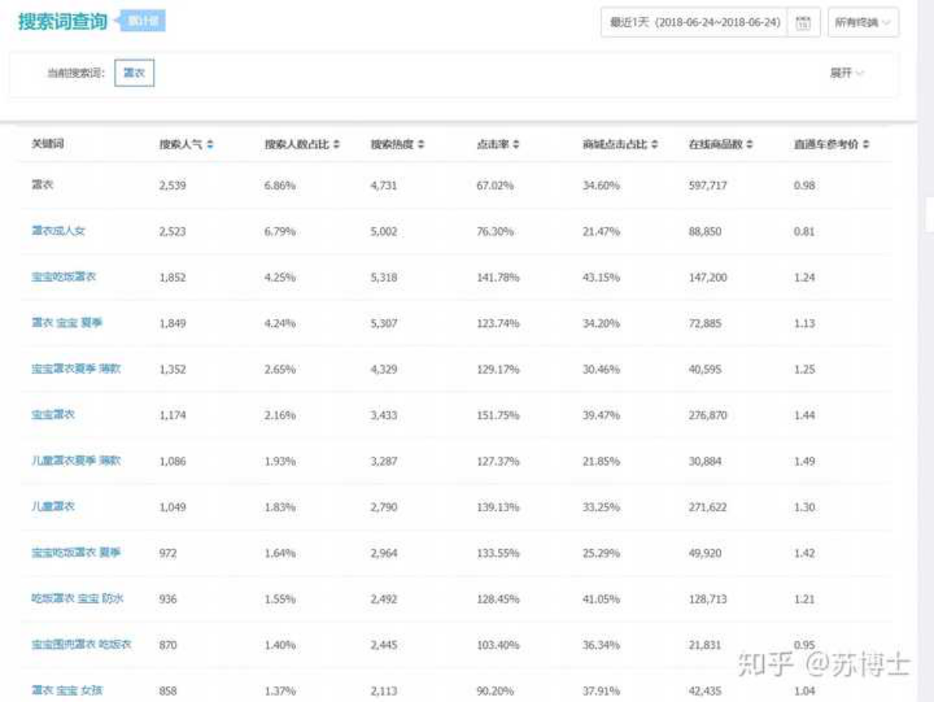The width and height of the screenshot is (934, 702).
Task: Click online product count 128,713
Action: click(708, 599)
